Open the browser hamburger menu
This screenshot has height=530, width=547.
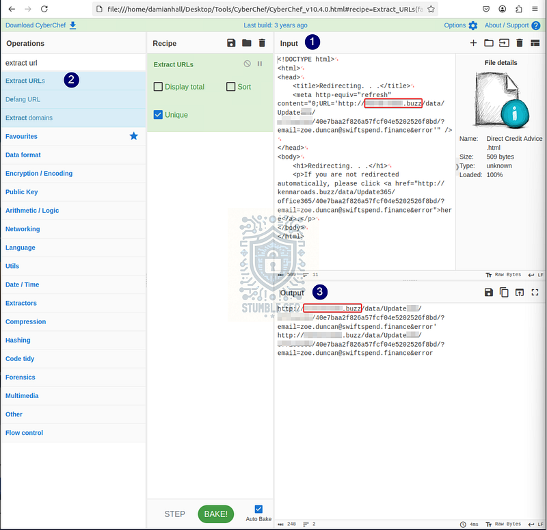(x=535, y=9)
